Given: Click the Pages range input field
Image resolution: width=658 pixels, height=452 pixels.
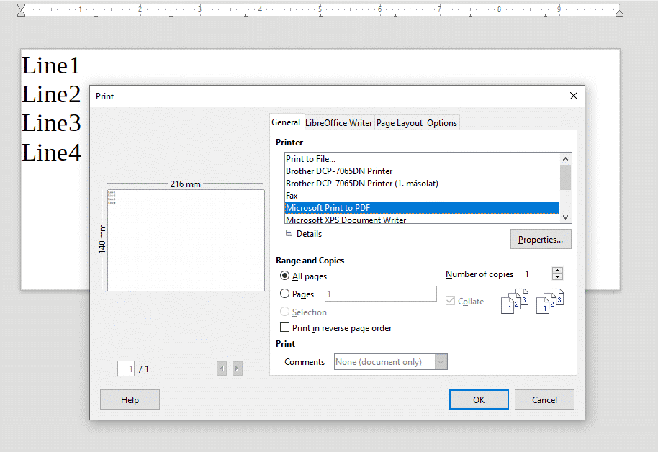Looking at the screenshot, I should click(x=381, y=294).
